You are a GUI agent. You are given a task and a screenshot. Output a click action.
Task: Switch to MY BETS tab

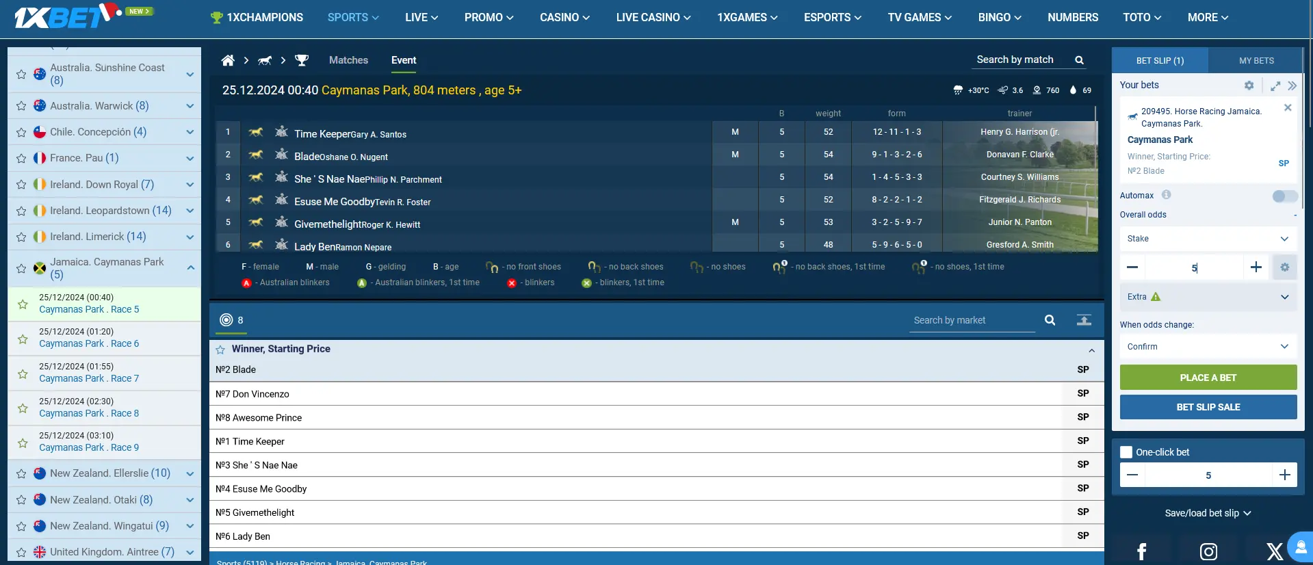pos(1256,61)
